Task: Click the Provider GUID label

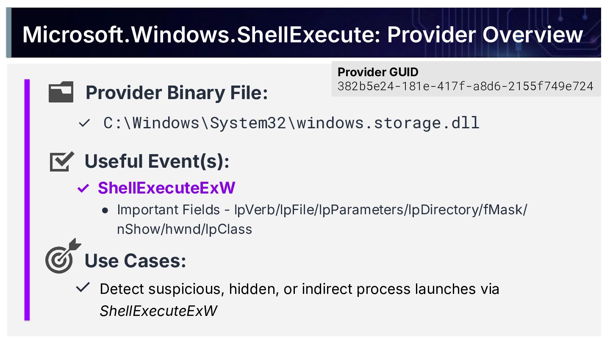Action: tap(378, 72)
